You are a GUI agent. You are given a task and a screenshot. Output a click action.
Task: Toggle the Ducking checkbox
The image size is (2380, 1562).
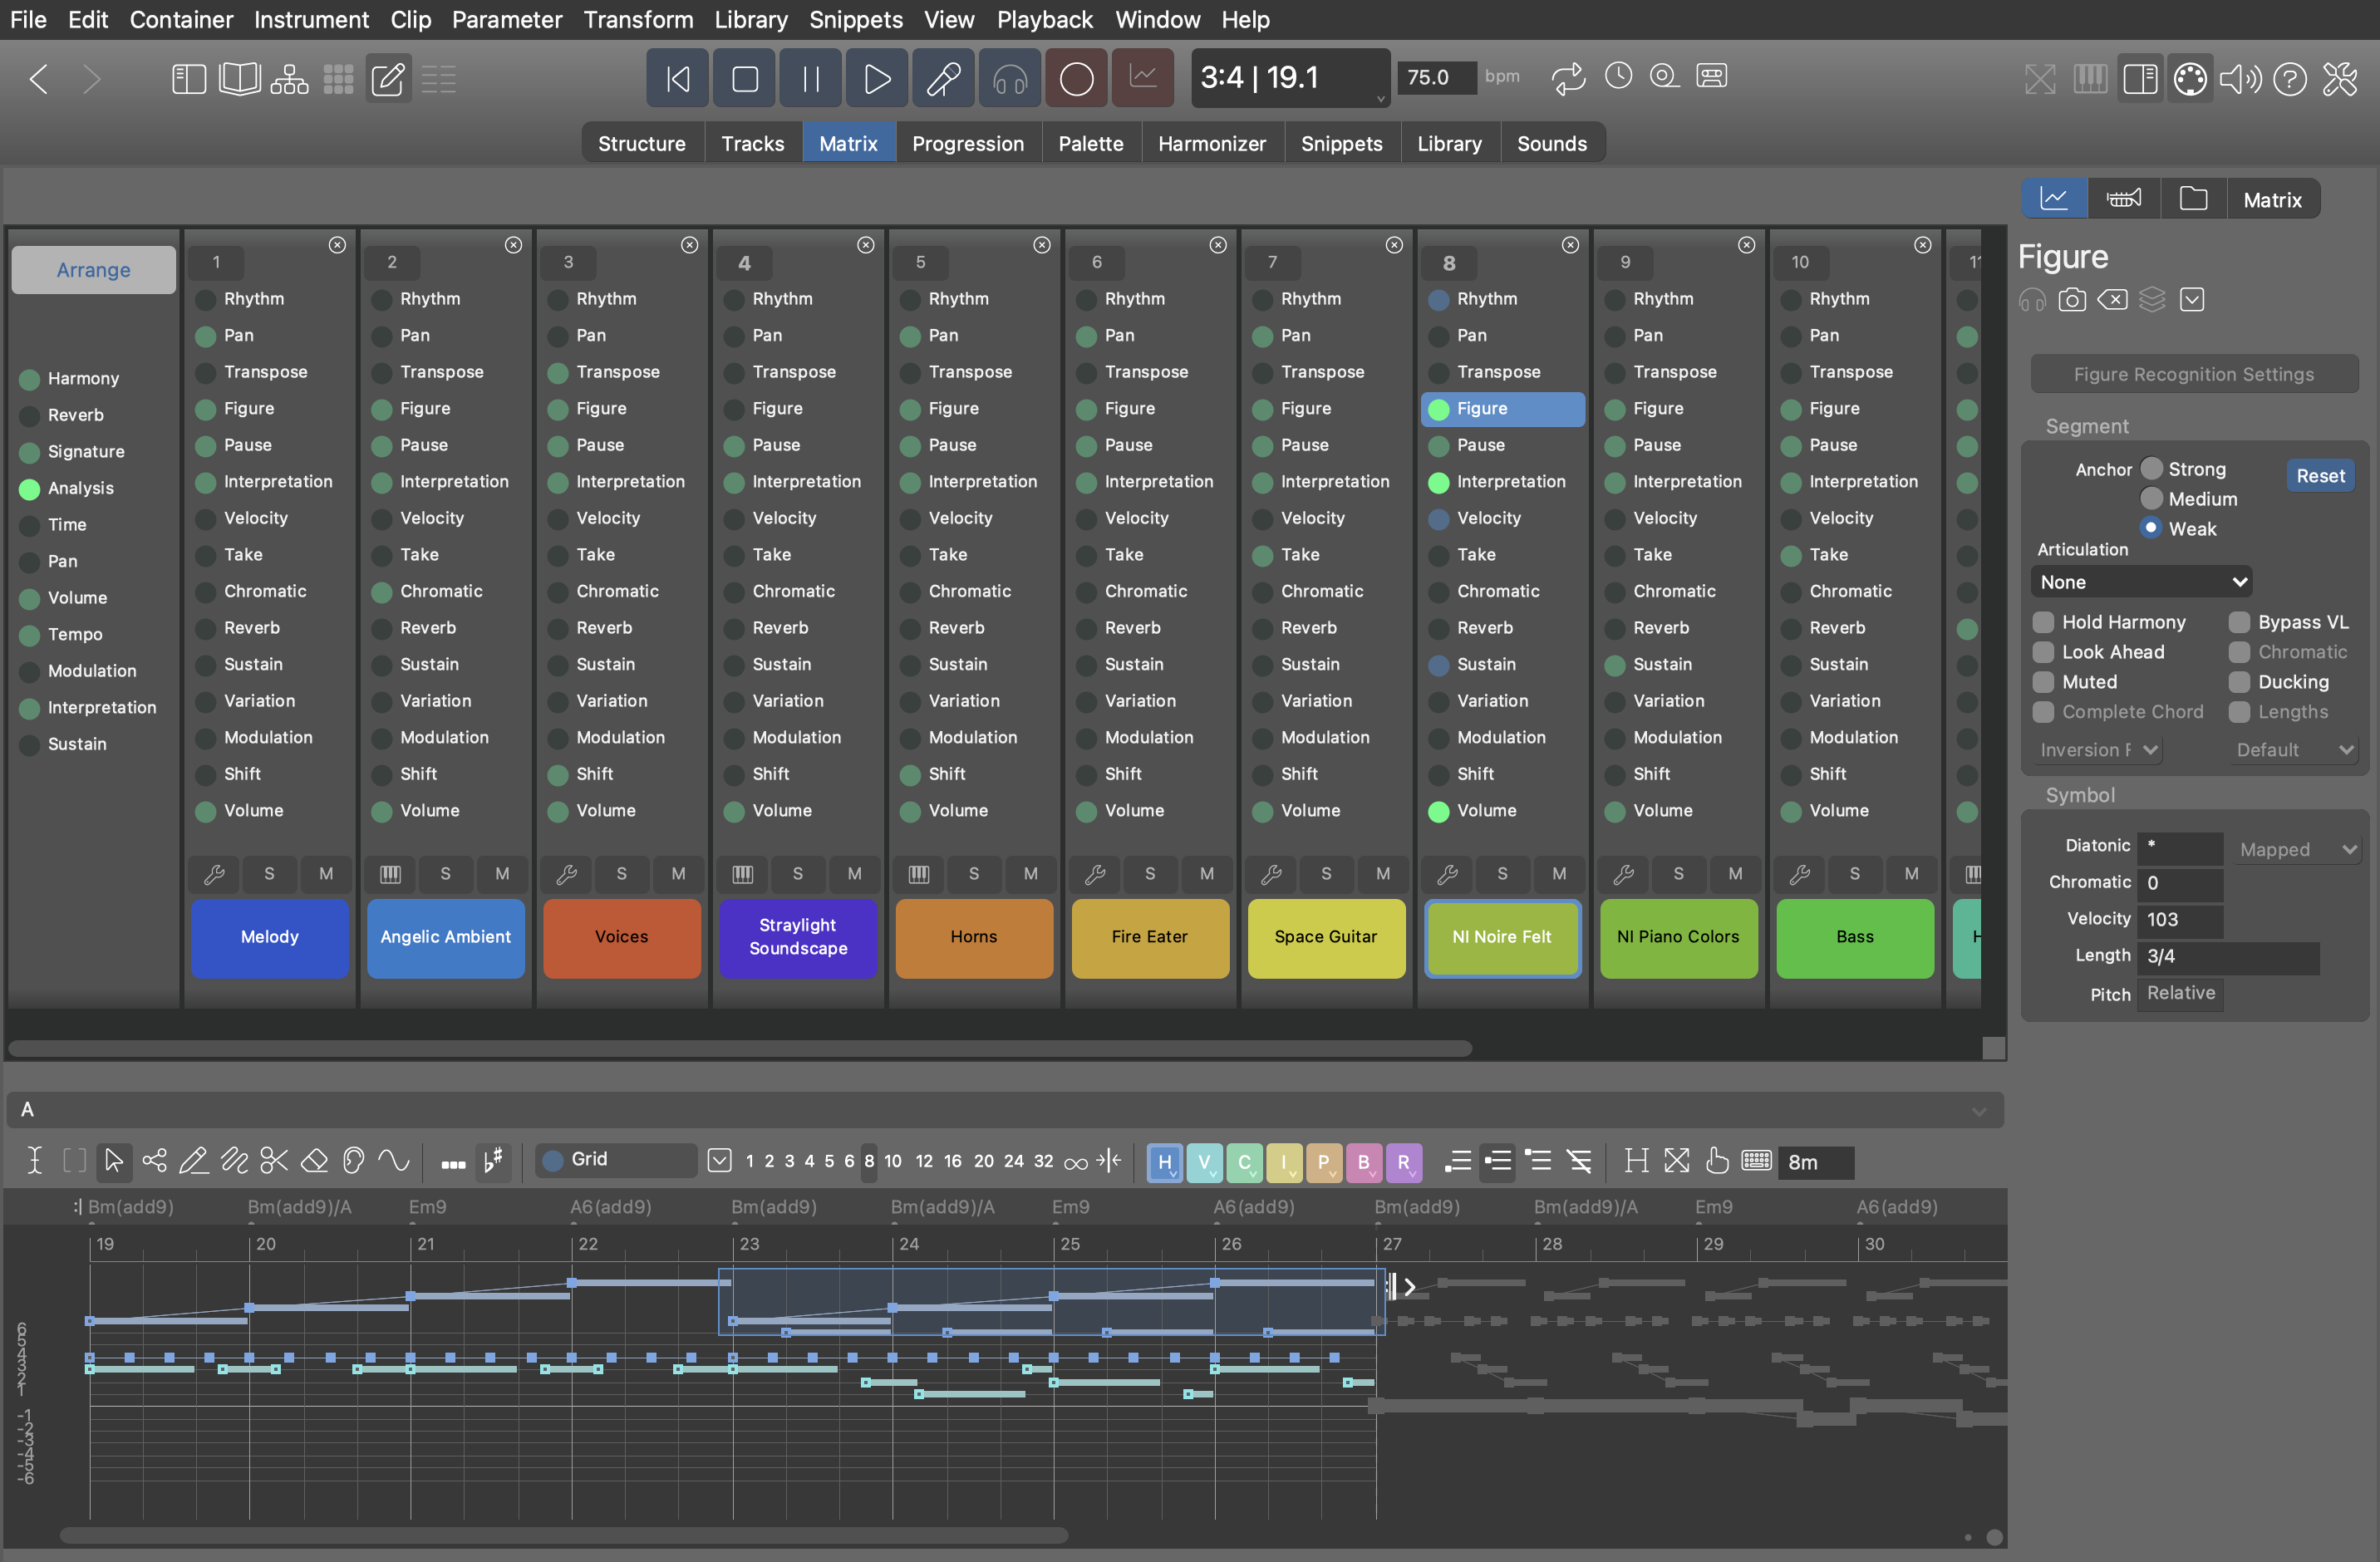(2240, 682)
